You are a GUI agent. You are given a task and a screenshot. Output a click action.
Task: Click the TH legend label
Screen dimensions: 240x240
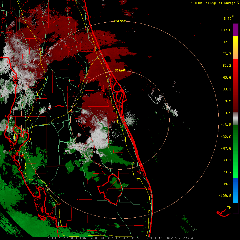[x=229, y=208]
